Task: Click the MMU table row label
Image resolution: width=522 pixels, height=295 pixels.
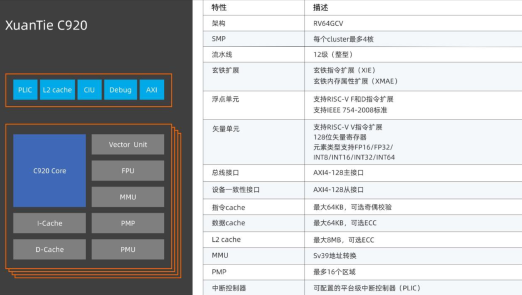Action: (x=220, y=255)
